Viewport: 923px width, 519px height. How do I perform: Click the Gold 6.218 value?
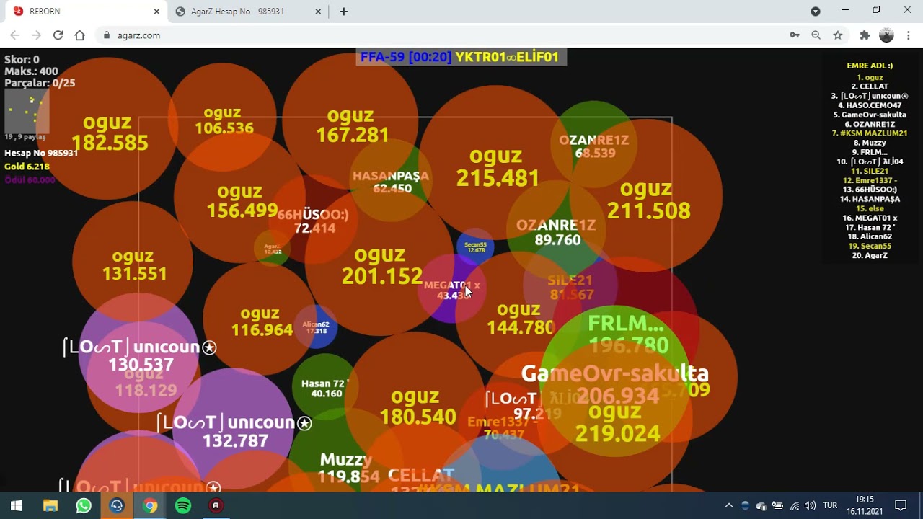[27, 167]
